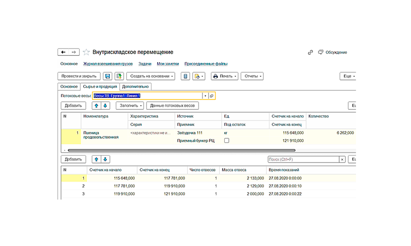Screen dimensions: 411x246
Task: Open Журнал взвешивания грузов link
Action: 108,64
